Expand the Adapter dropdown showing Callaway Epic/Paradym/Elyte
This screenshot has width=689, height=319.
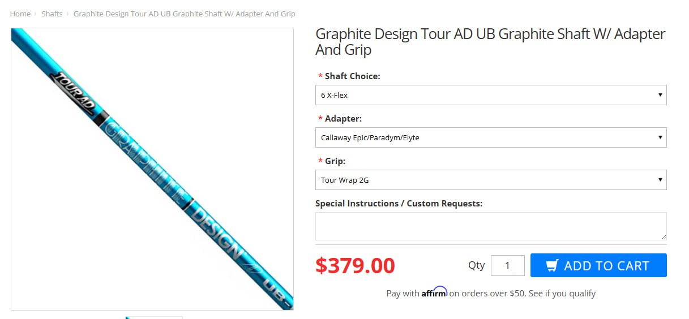point(490,137)
